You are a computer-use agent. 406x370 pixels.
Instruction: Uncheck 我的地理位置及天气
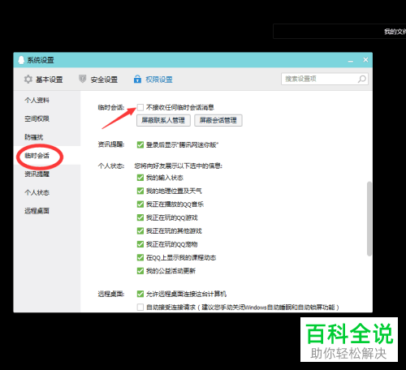pos(140,191)
